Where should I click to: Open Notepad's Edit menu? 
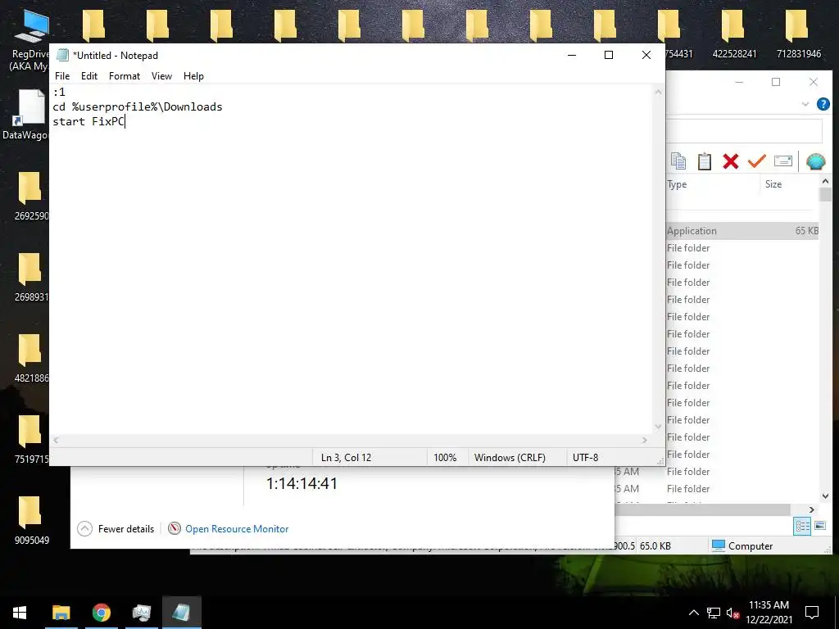[x=88, y=76]
